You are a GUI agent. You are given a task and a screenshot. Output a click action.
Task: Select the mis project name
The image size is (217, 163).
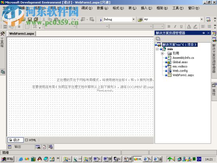coord(170,49)
